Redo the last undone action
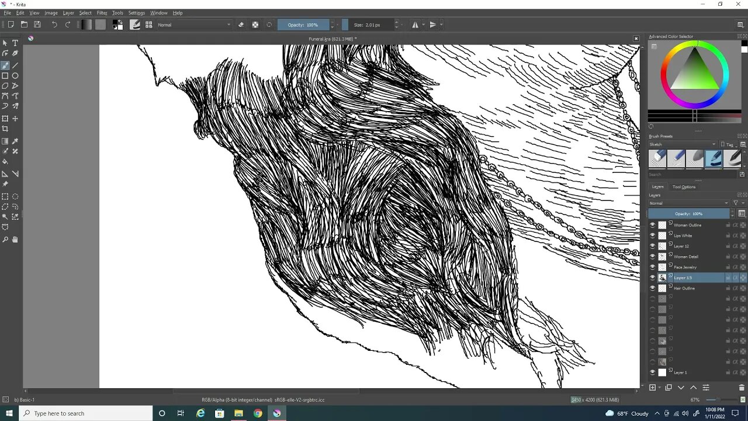The width and height of the screenshot is (748, 421). (x=68, y=25)
